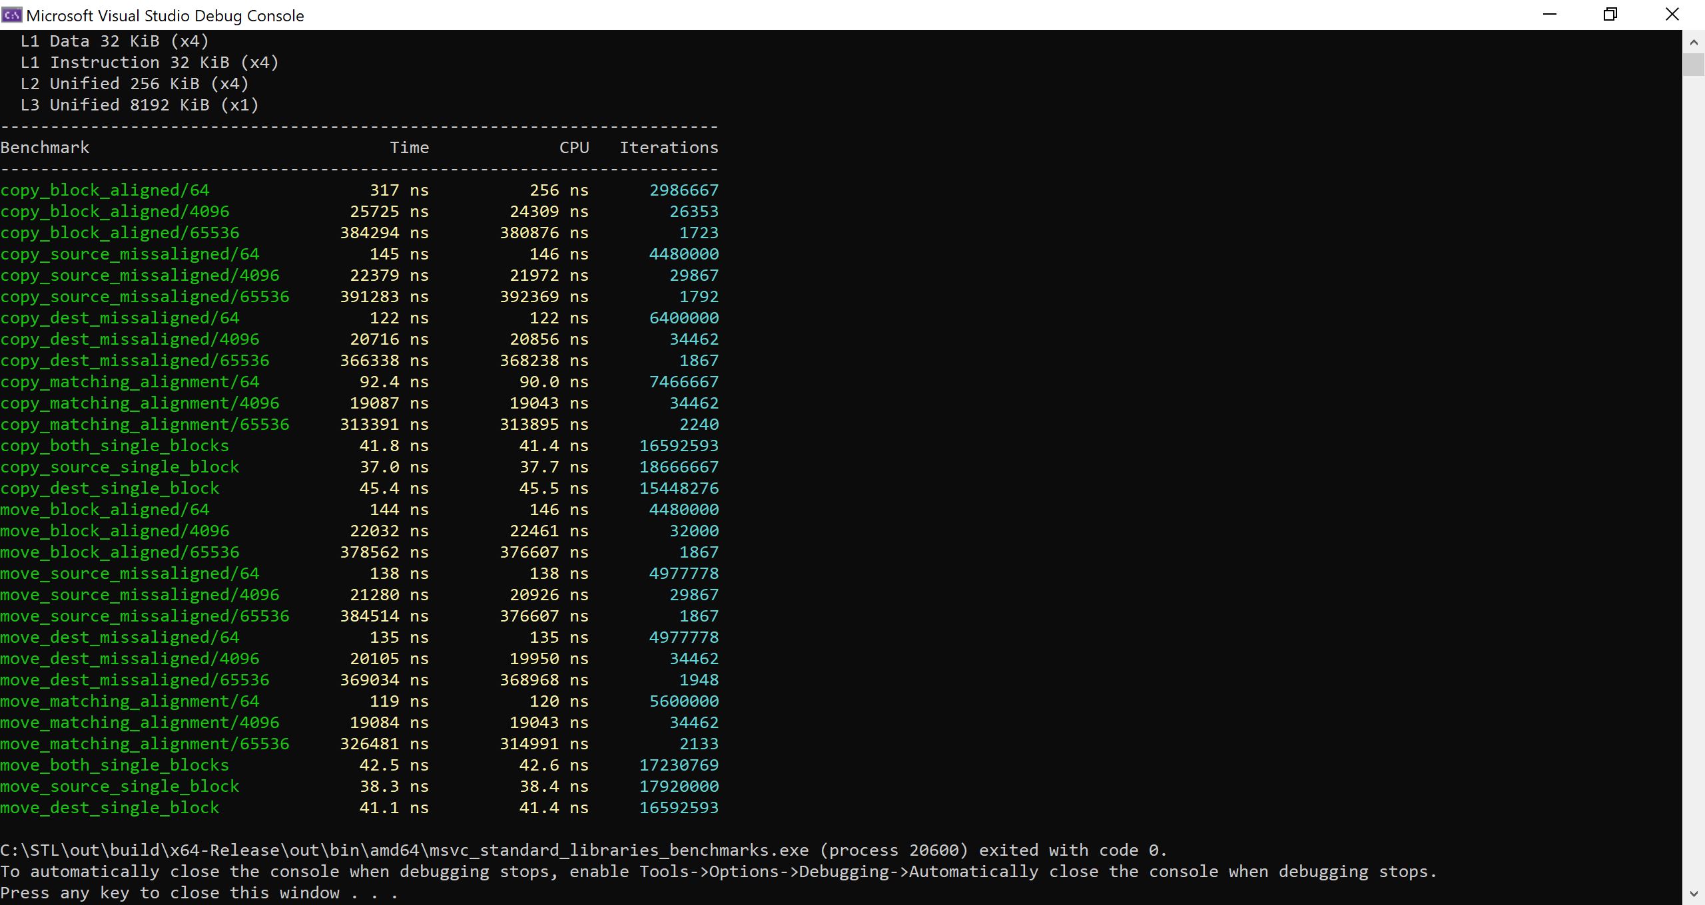Click the empty scrollbar track below thumb
The width and height of the screenshot is (1705, 905).
[1693, 466]
